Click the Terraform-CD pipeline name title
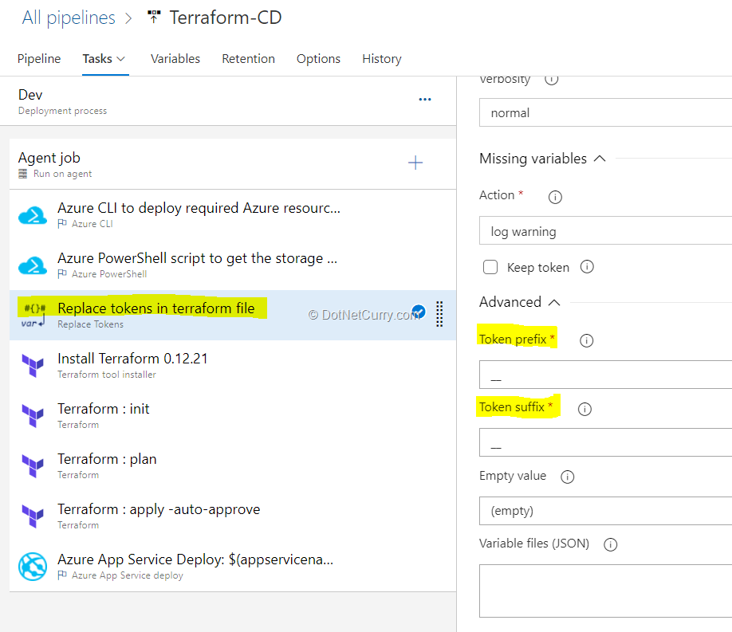Screen dimensions: 732x632 tap(226, 18)
